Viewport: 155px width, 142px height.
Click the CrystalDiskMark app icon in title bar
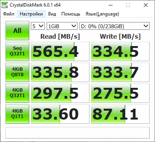(x=5, y=5)
